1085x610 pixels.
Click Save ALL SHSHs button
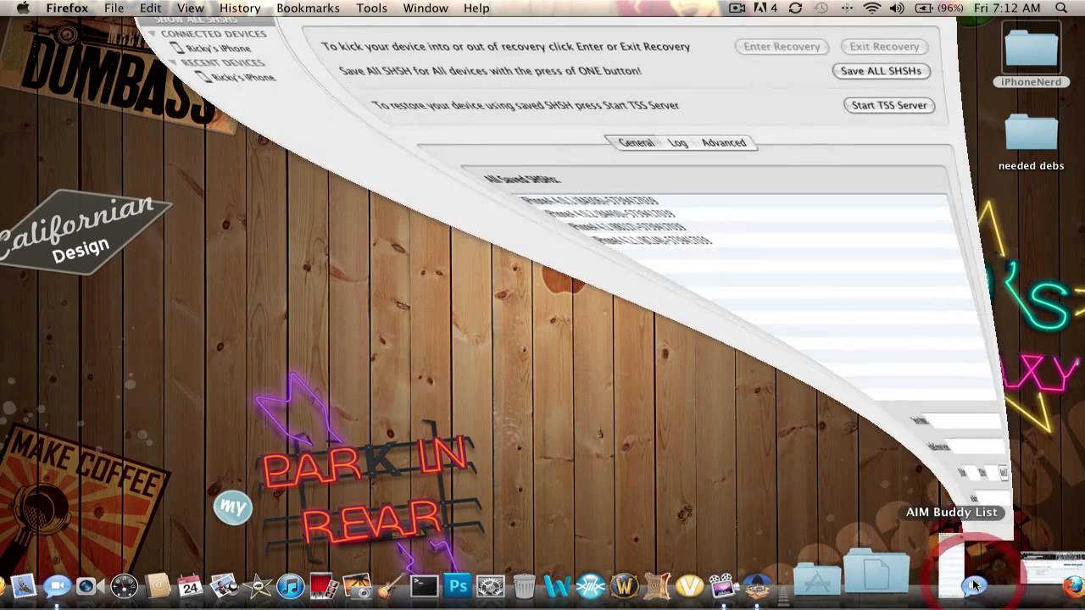(881, 71)
